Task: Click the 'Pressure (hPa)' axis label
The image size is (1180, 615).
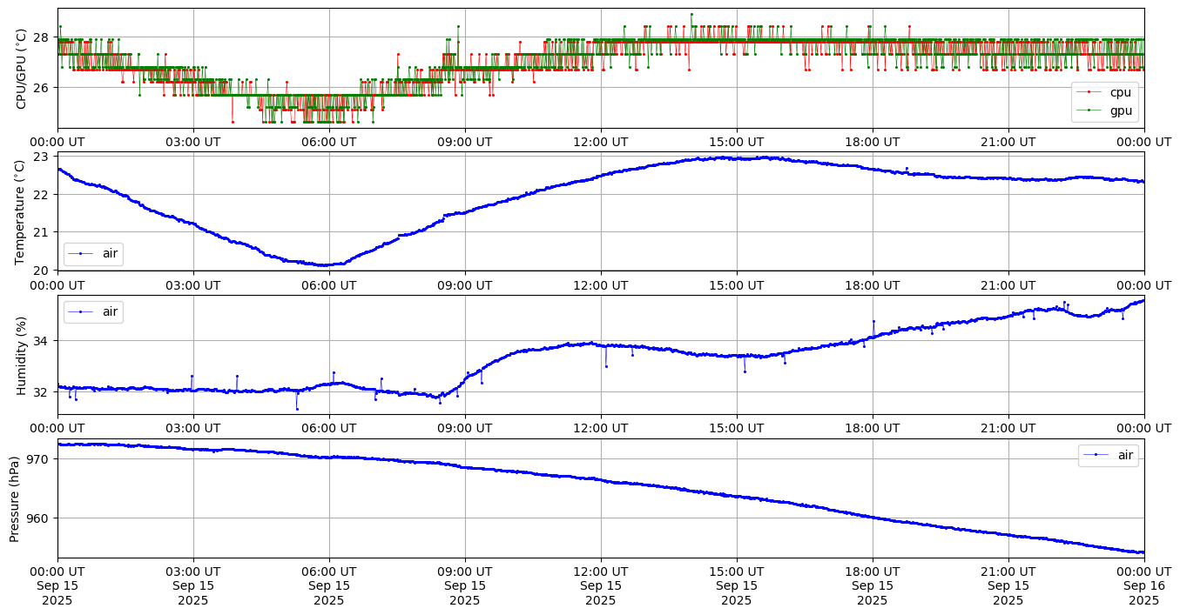Action: coord(16,498)
